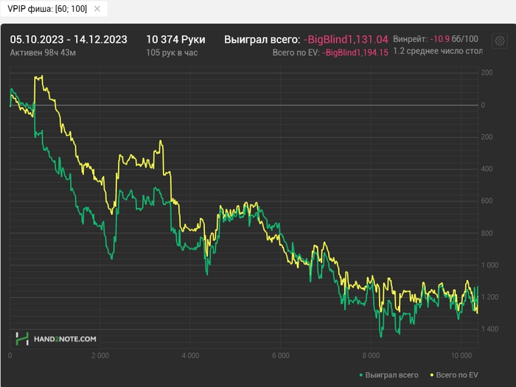Remove the VPIP фиша filter chip
The image size is (516, 387).
[97, 9]
